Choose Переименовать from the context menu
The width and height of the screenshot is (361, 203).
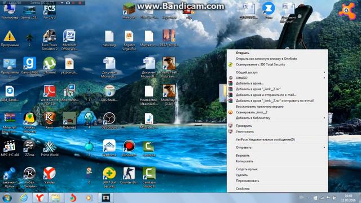(x=277, y=180)
